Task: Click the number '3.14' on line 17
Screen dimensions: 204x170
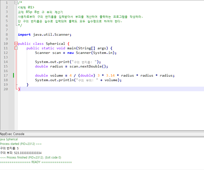Action: tap(110, 76)
